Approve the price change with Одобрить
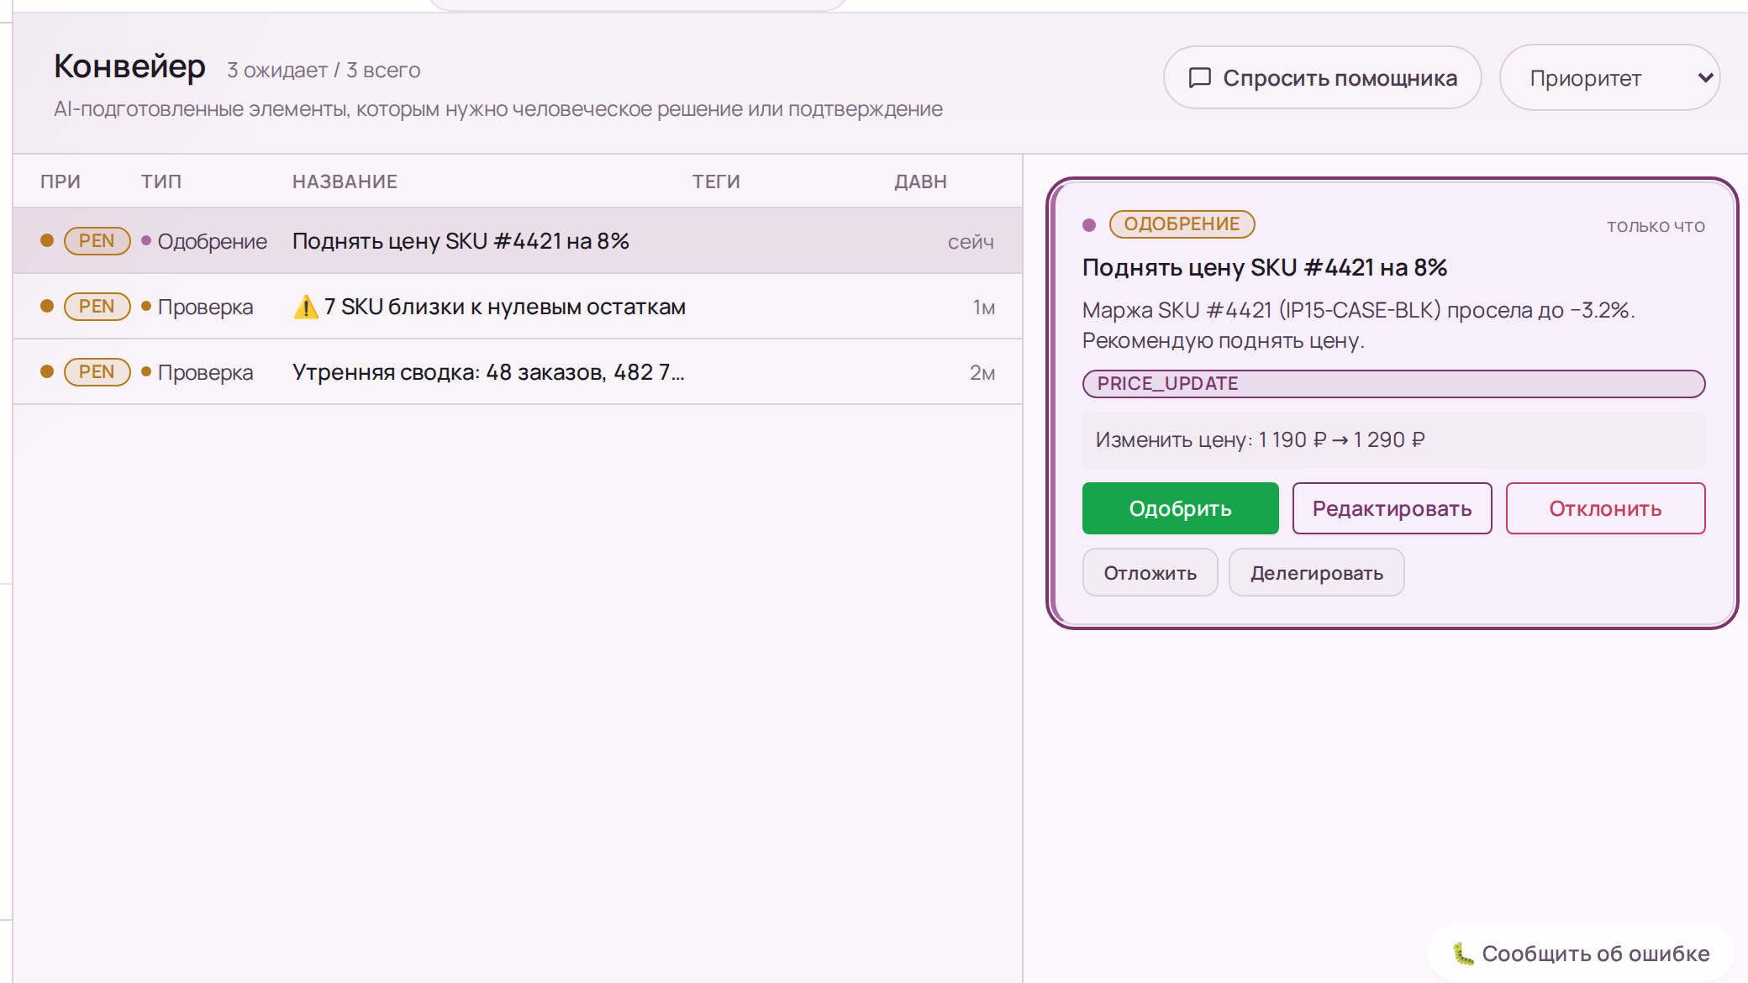This screenshot has height=983, width=1748. [x=1180, y=508]
